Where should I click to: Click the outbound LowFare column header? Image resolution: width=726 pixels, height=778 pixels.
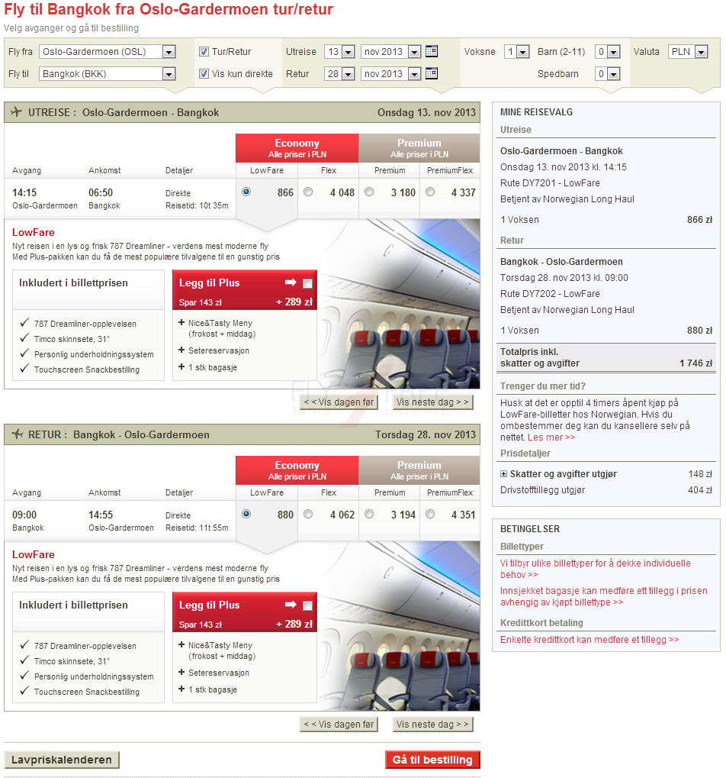(x=267, y=170)
